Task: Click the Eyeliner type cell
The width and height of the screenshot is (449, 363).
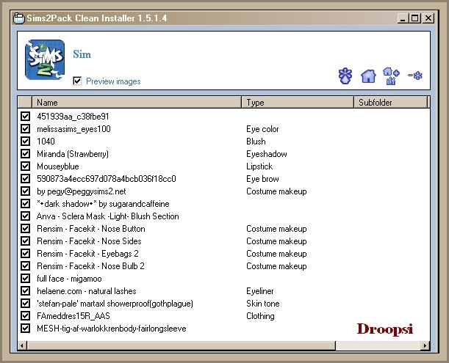Action: (260, 291)
